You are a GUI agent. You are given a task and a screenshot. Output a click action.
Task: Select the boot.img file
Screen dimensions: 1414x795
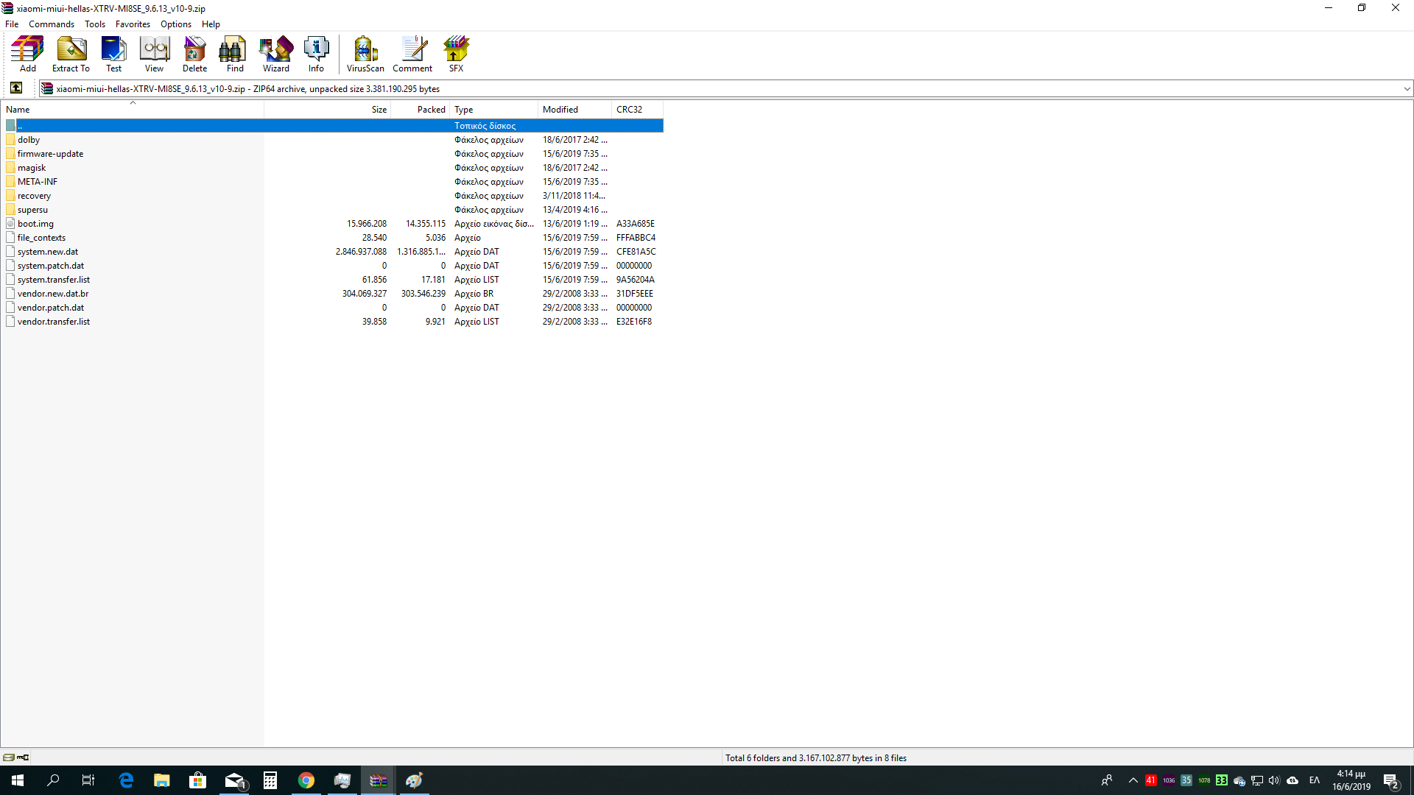(x=35, y=224)
